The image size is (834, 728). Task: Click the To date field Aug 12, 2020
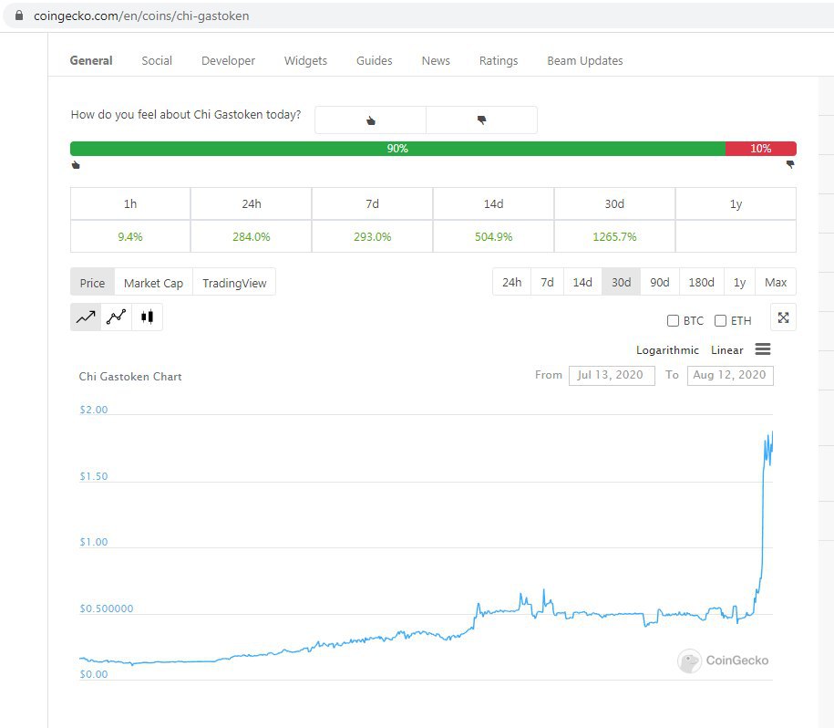[x=730, y=375]
